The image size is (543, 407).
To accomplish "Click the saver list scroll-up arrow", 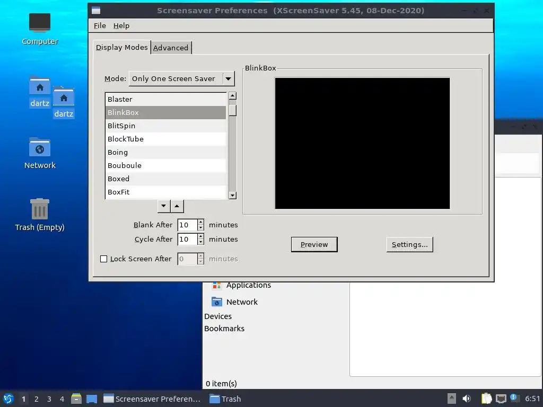I will [233, 96].
